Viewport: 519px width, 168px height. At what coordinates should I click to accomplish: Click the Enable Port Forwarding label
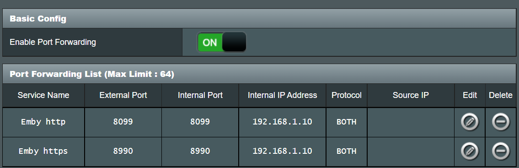point(53,43)
